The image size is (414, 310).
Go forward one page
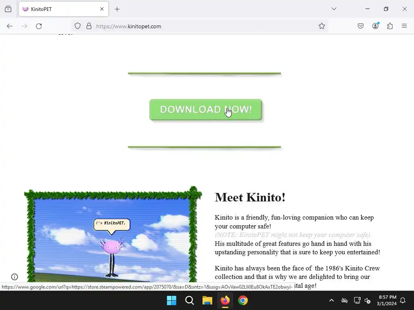pos(24,26)
